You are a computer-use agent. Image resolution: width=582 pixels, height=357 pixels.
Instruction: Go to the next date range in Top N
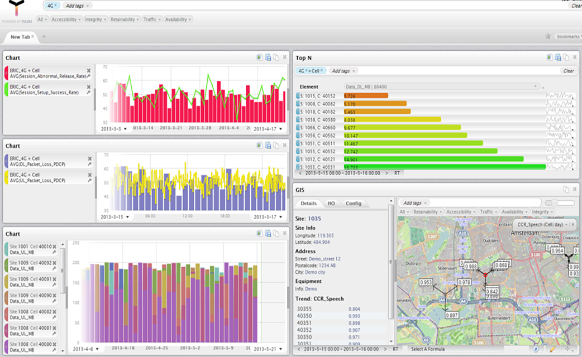point(387,173)
